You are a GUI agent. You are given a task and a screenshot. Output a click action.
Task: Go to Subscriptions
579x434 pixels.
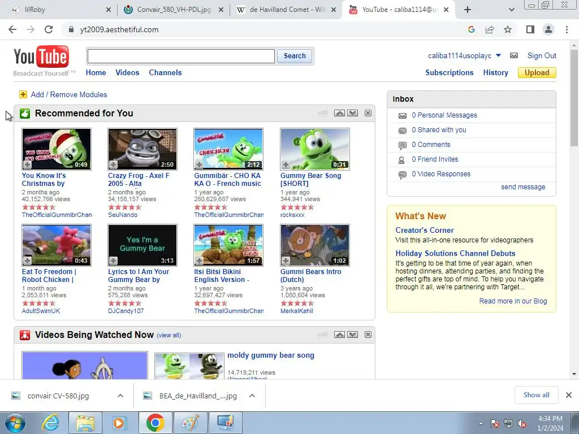450,73
